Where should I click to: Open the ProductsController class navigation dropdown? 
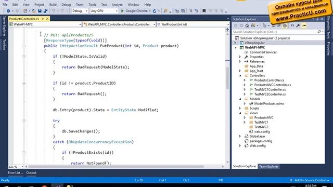pyautogui.click(x=154, y=24)
